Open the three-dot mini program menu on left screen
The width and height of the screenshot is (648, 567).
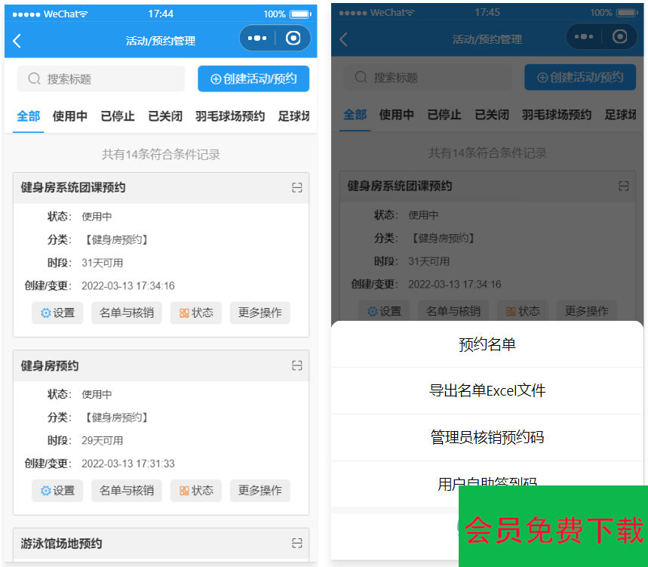tap(257, 39)
